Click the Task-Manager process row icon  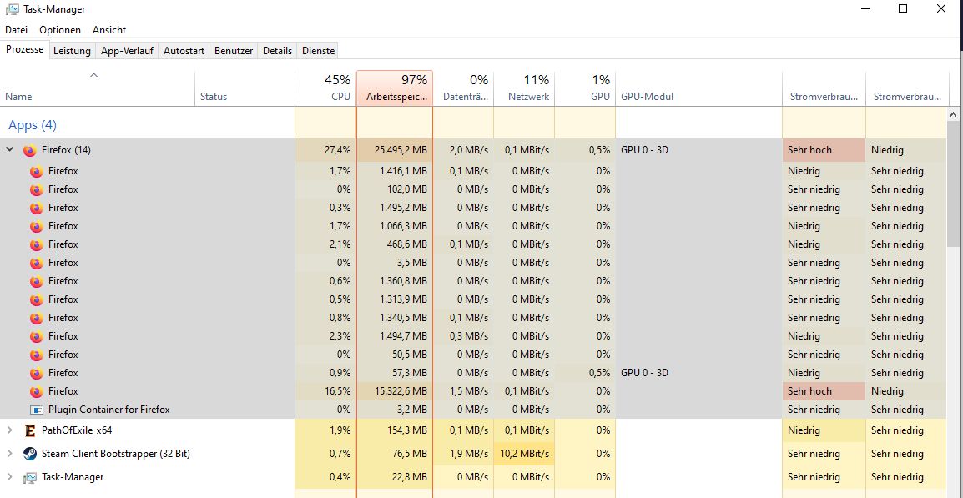point(30,477)
